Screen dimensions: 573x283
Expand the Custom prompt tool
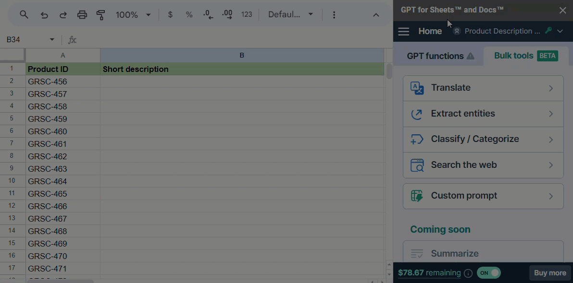551,196
